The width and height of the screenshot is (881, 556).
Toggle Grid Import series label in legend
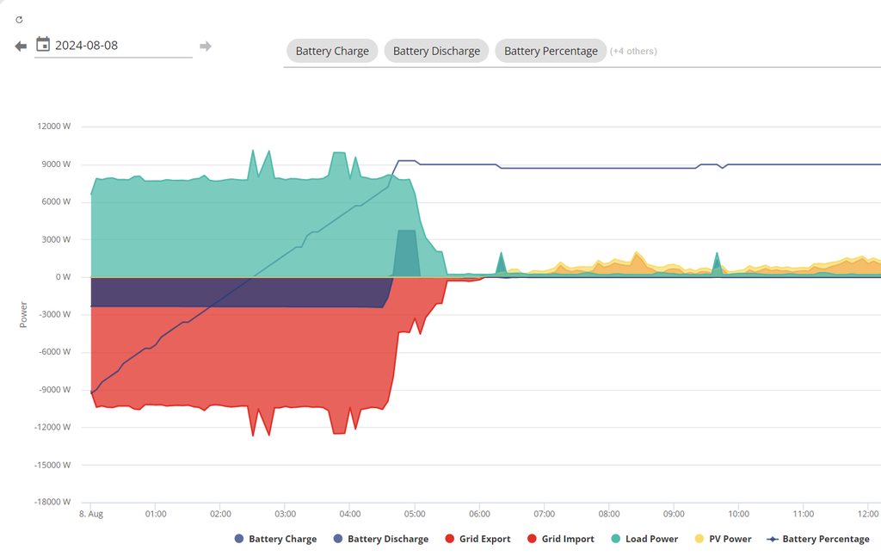567,539
